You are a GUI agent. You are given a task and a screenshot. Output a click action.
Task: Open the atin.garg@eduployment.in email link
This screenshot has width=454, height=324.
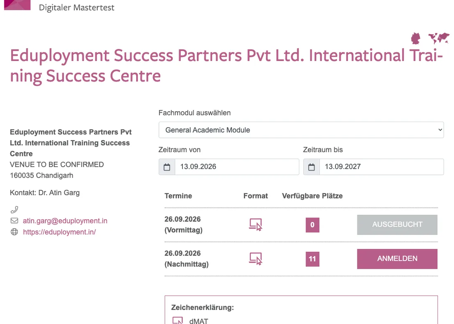click(x=65, y=221)
